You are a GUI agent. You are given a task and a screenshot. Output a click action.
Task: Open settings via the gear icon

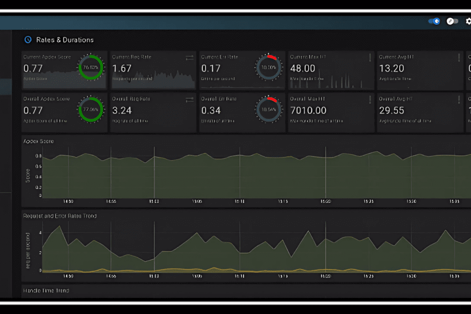[x=468, y=21]
